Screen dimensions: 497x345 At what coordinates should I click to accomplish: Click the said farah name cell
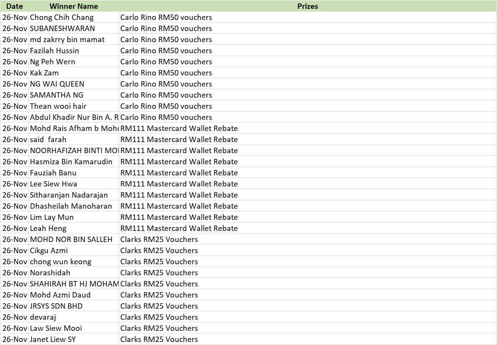48,140
